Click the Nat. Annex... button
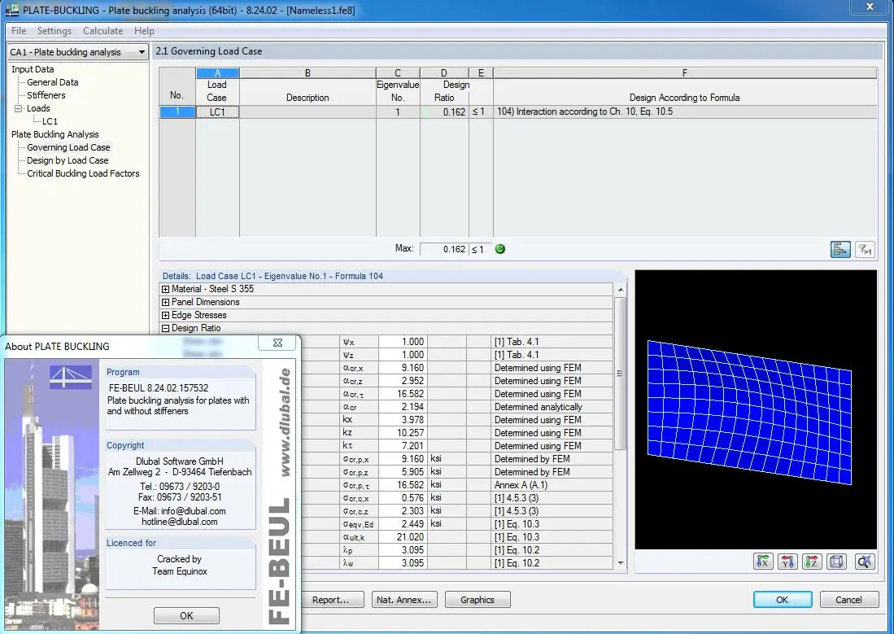 pos(404,600)
